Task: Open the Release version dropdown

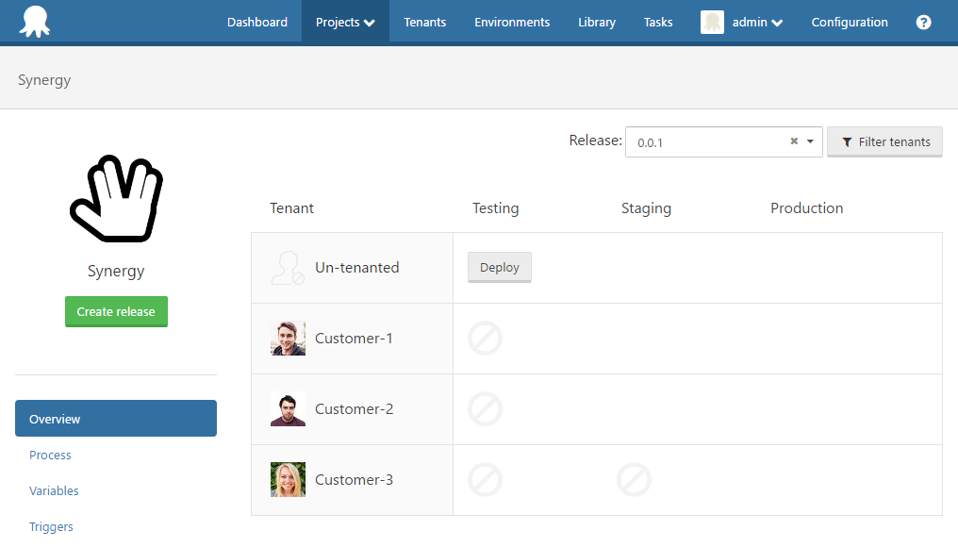Action: tap(810, 141)
